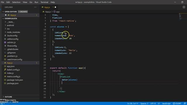Open the File menu
The width and height of the screenshot is (187, 105).
[x=2, y=2]
